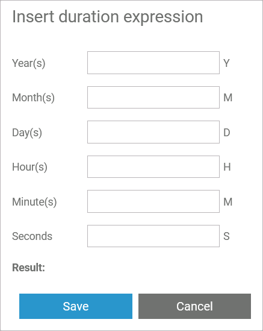263x331 pixels.
Task: Click the D suffix beside Days field
Action: click(x=227, y=133)
